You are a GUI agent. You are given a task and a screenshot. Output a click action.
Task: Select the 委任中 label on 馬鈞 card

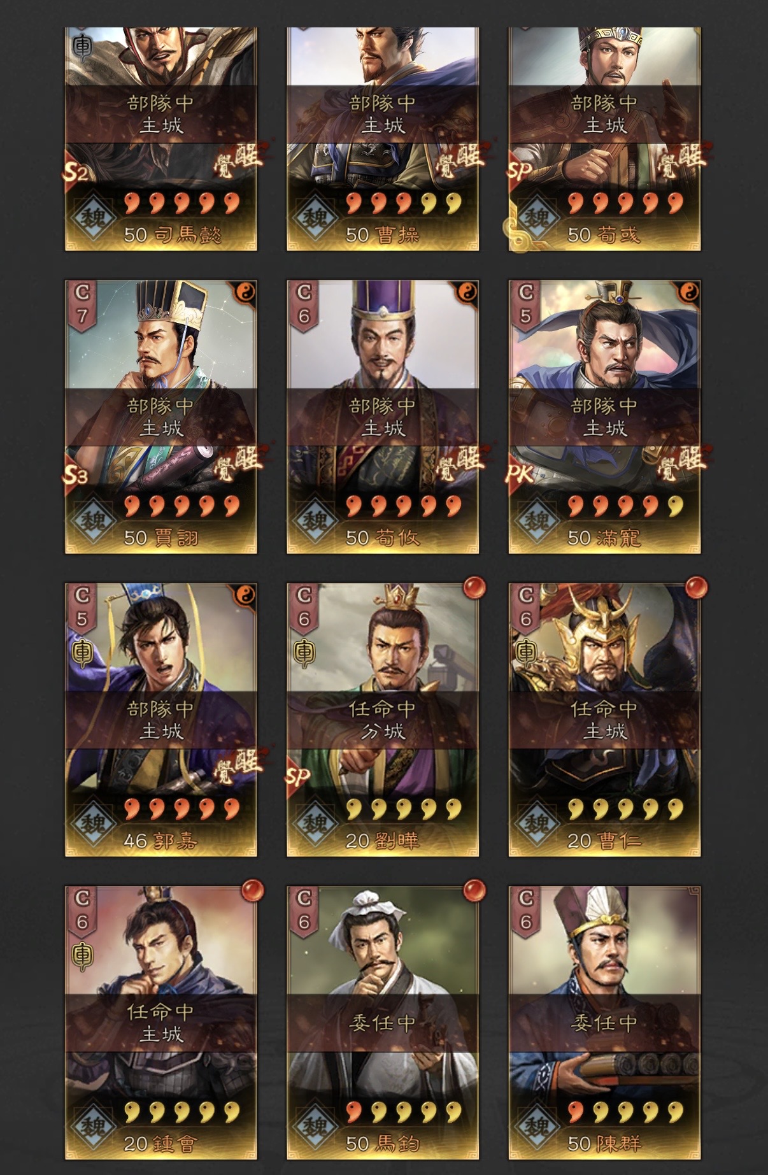point(383,1023)
